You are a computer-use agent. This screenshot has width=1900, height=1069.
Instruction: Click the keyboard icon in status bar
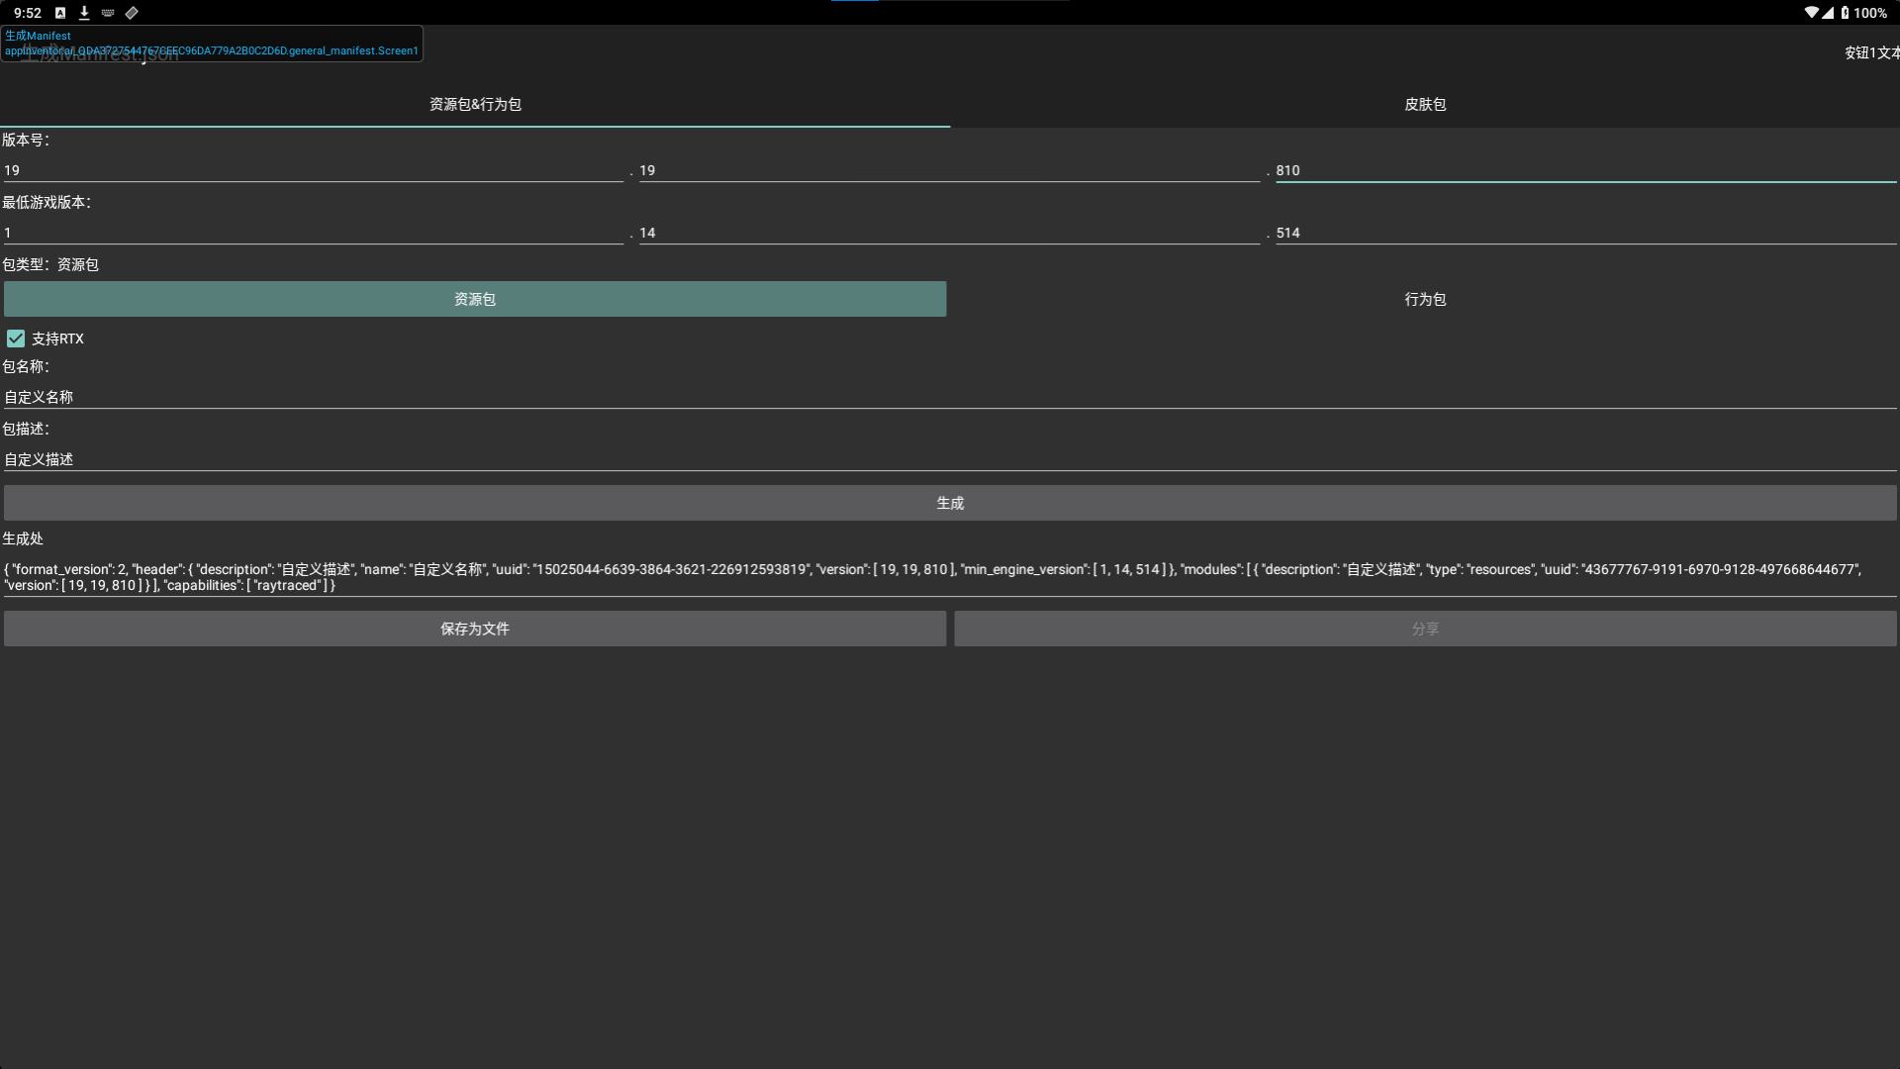tap(108, 13)
